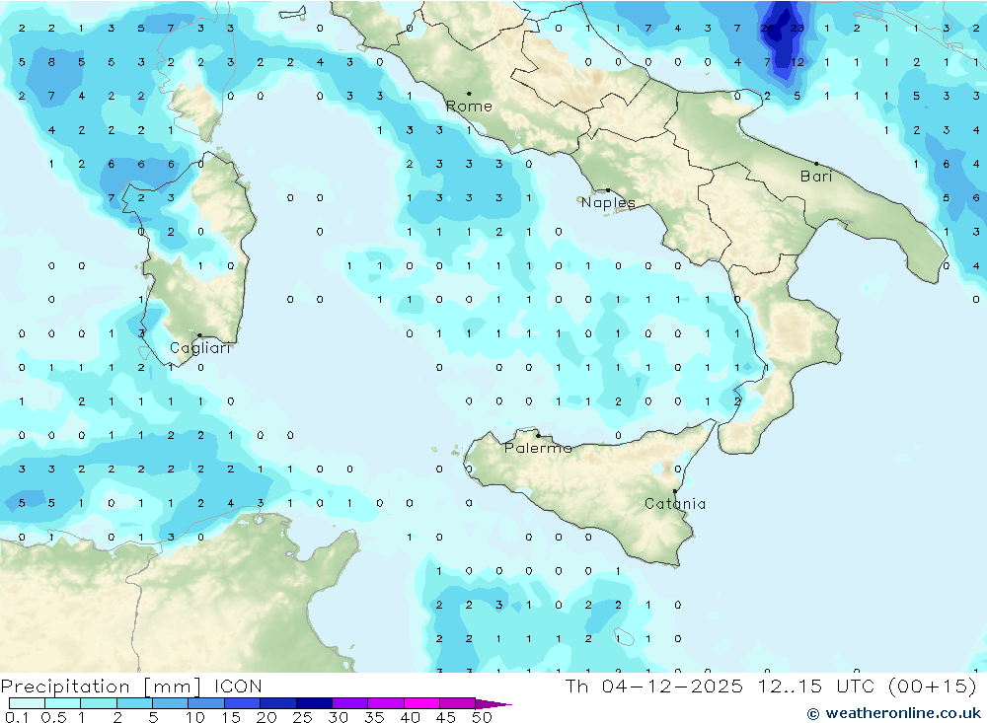
Task: Click the '26' precipitation value on map
Action: click(x=767, y=29)
